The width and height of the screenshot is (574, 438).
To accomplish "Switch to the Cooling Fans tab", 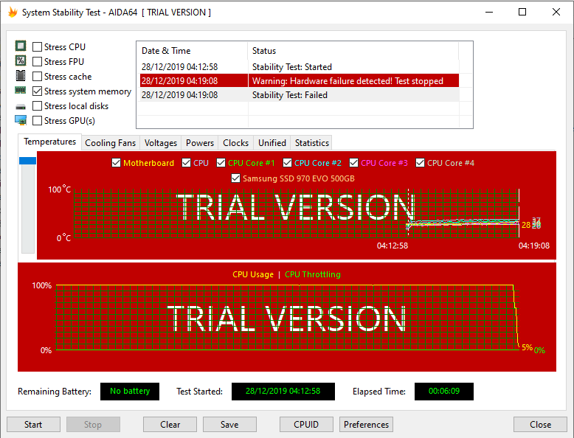I will (x=110, y=143).
